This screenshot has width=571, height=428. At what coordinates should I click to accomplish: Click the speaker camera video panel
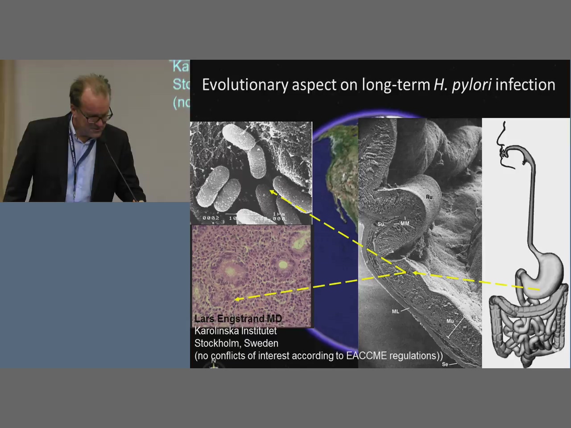pos(95,131)
